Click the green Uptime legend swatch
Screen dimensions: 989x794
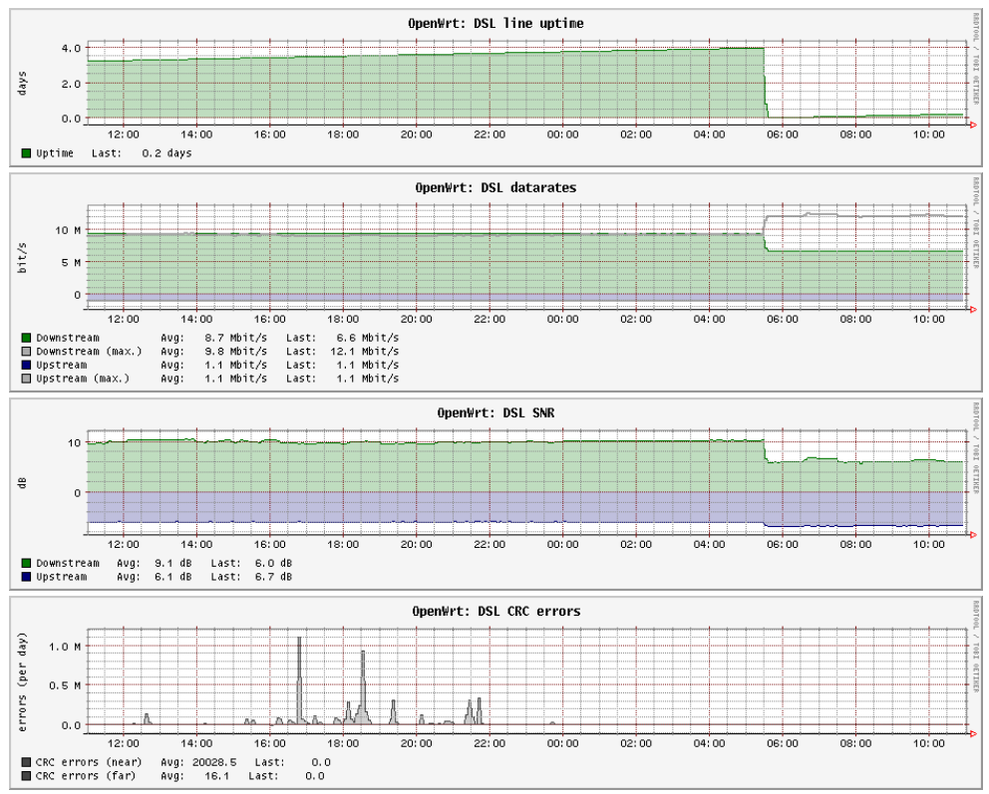coord(26,153)
